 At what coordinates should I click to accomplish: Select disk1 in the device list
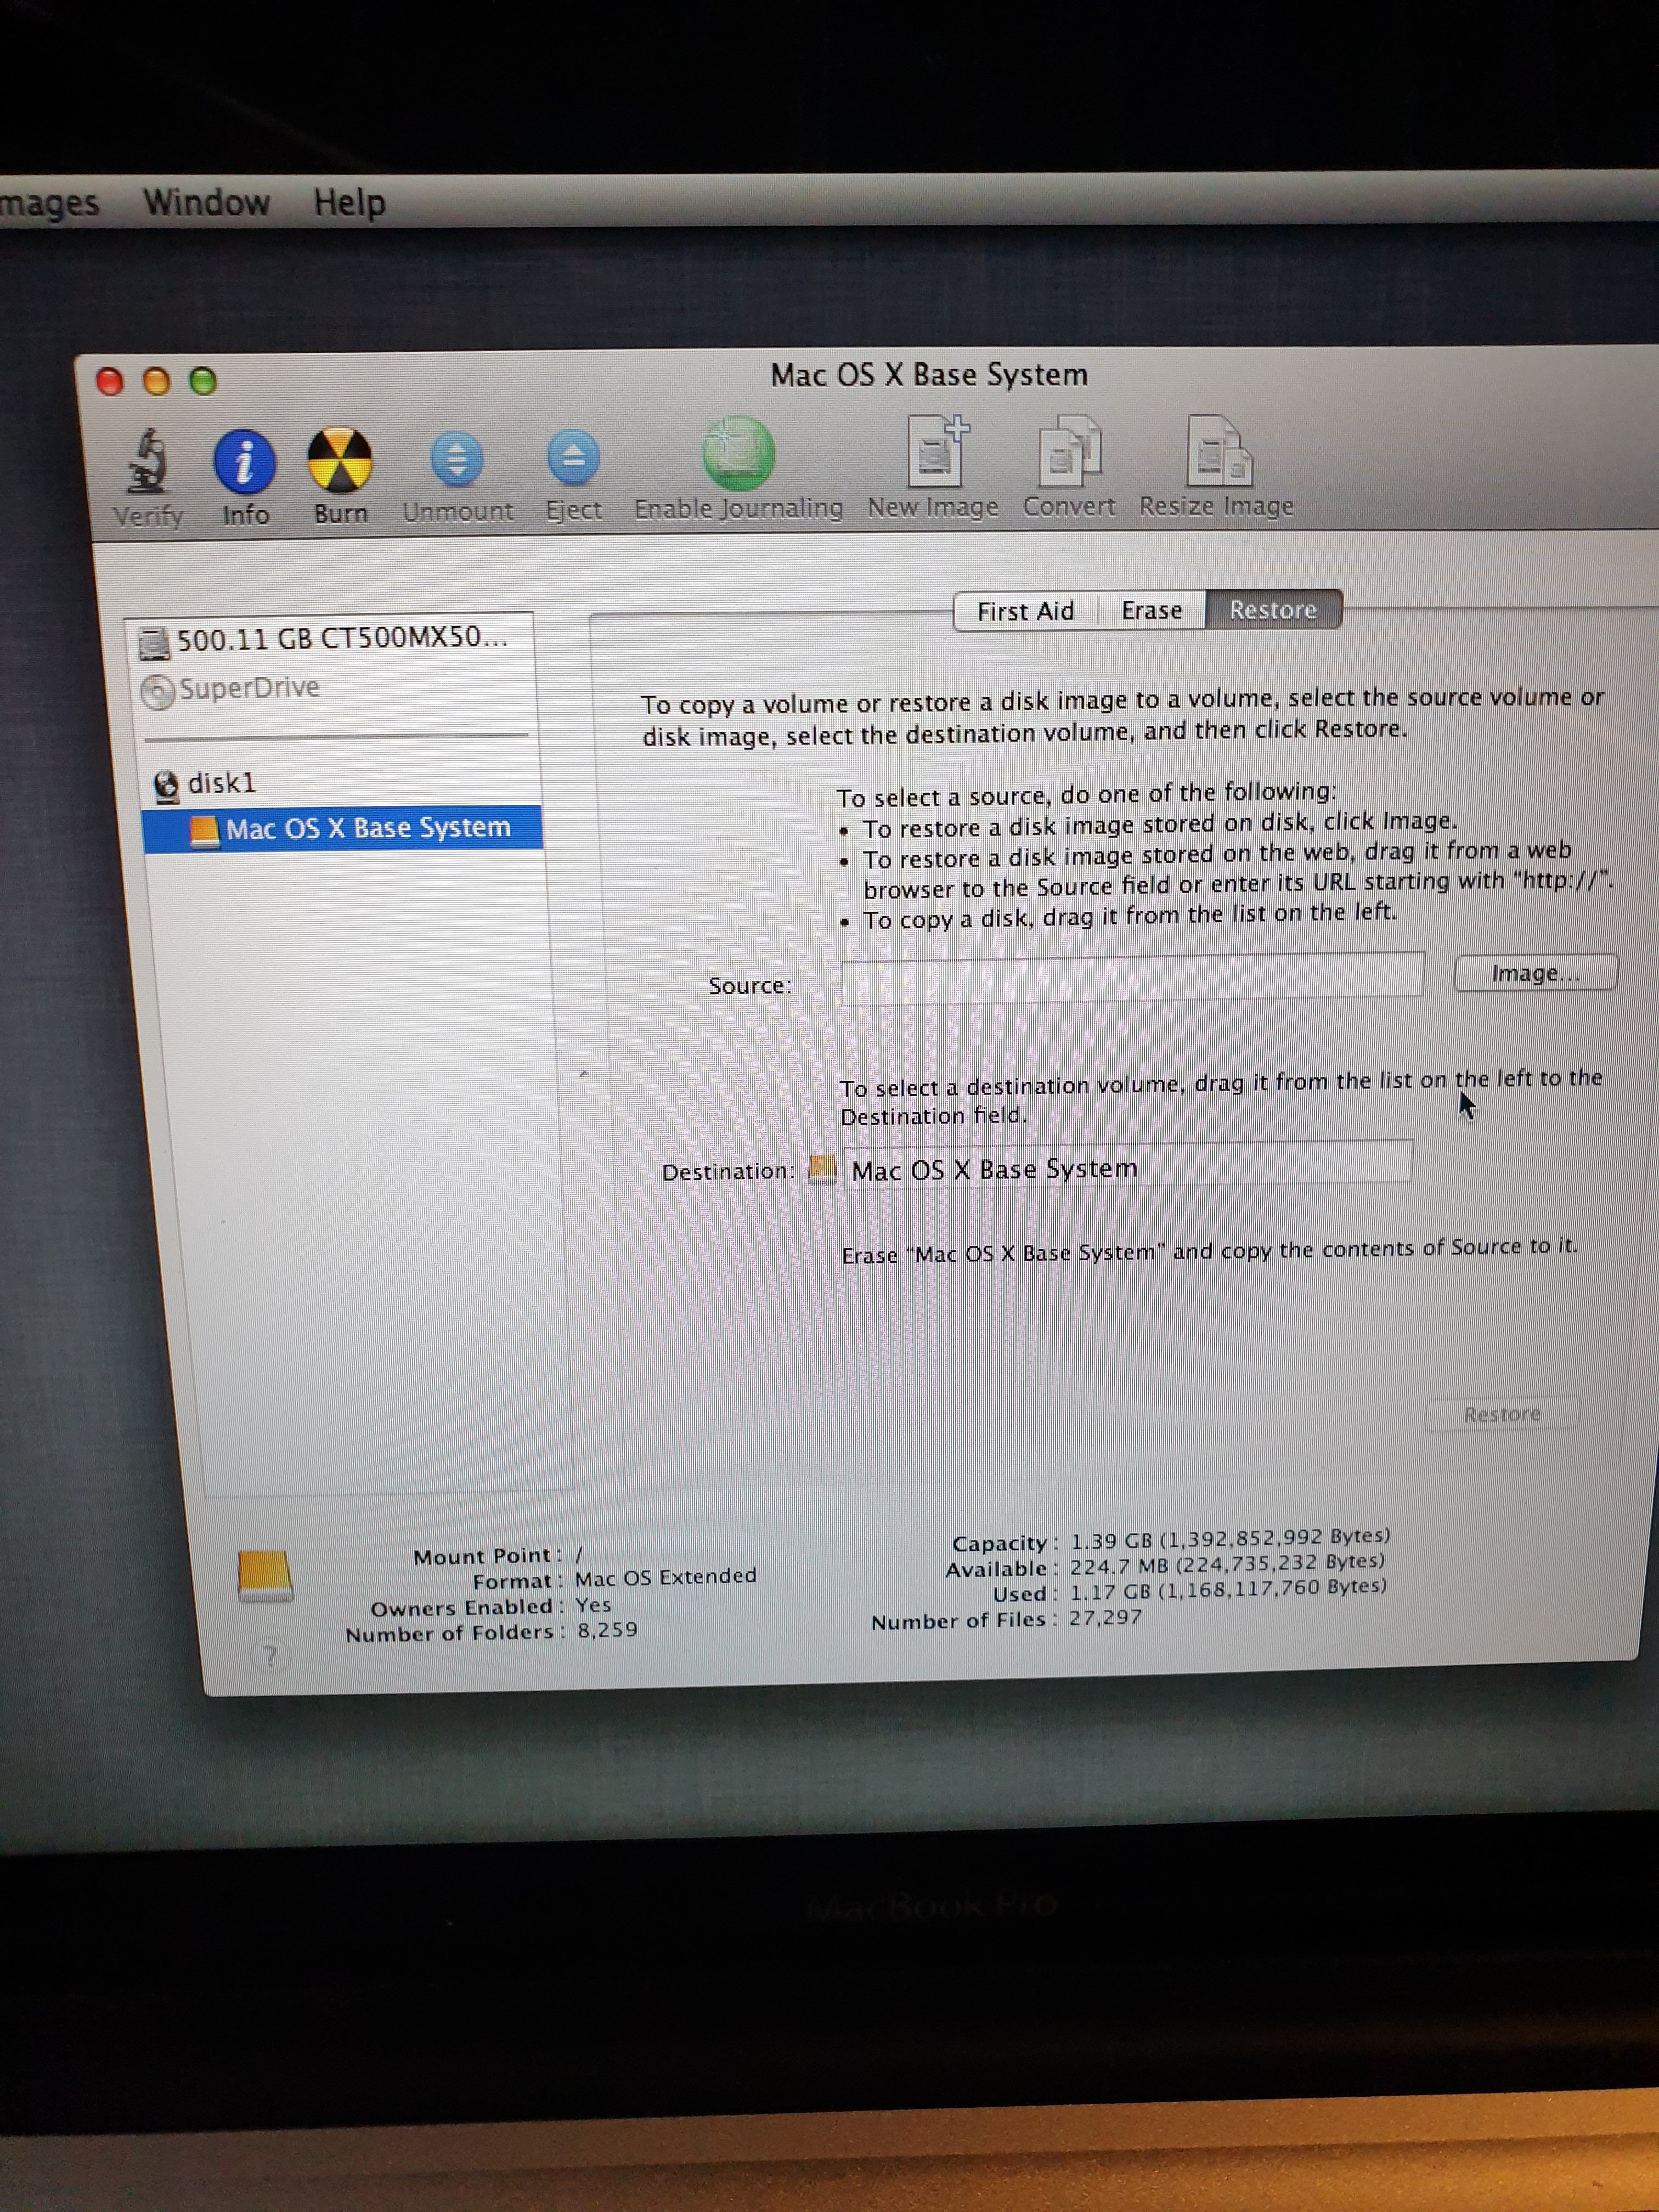click(x=206, y=783)
